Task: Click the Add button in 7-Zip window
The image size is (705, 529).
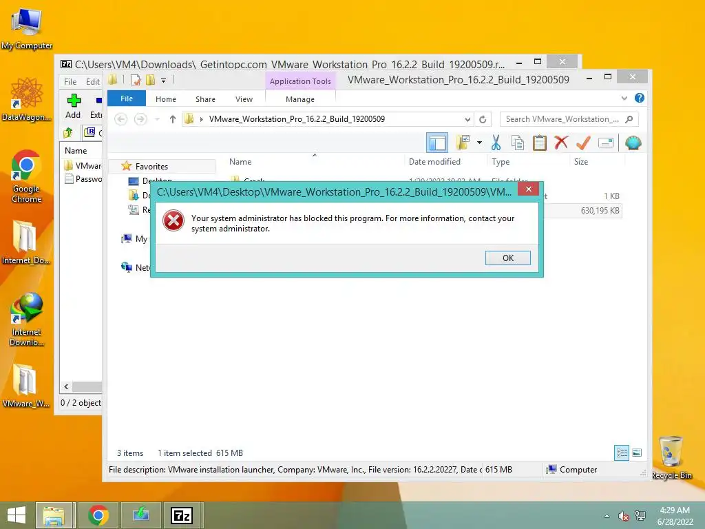Action: (73, 106)
